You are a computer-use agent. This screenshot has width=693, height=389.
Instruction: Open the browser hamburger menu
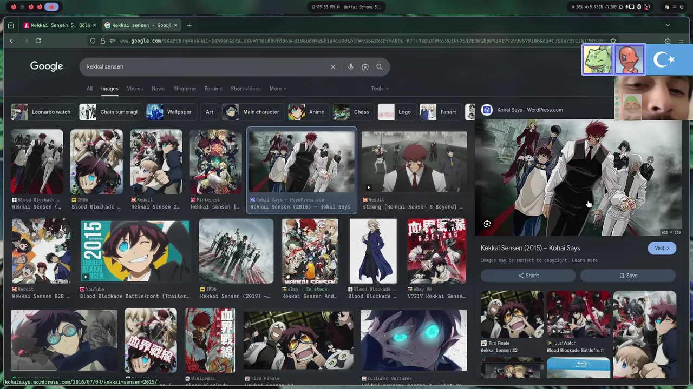[x=681, y=41]
